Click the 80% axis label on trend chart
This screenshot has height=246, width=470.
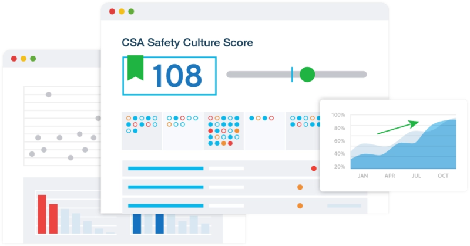click(340, 128)
